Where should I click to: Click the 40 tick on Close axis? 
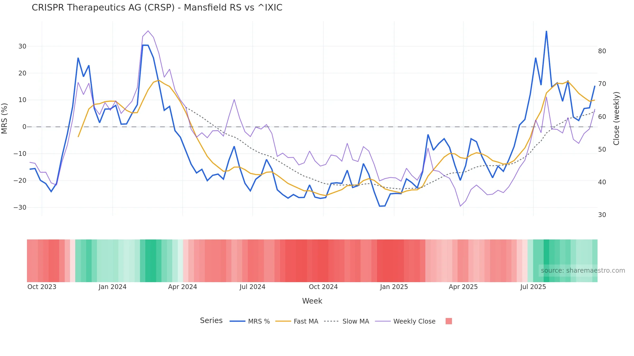(602, 182)
